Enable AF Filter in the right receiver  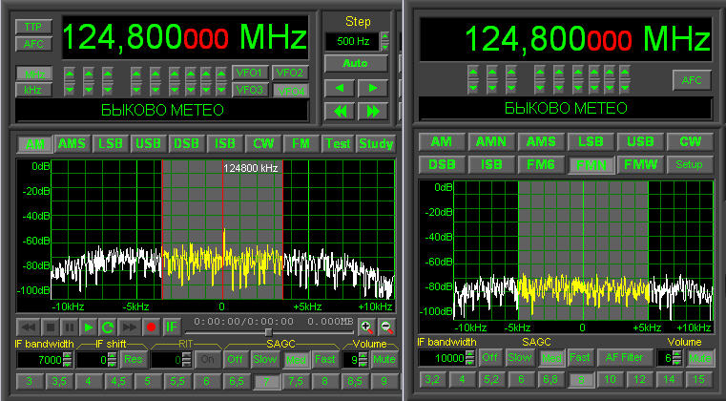[x=624, y=357]
